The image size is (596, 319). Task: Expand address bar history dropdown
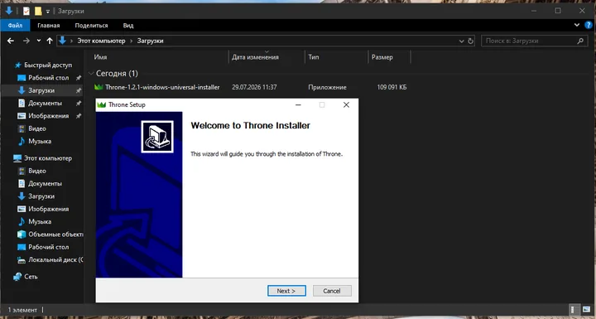pyautogui.click(x=461, y=41)
